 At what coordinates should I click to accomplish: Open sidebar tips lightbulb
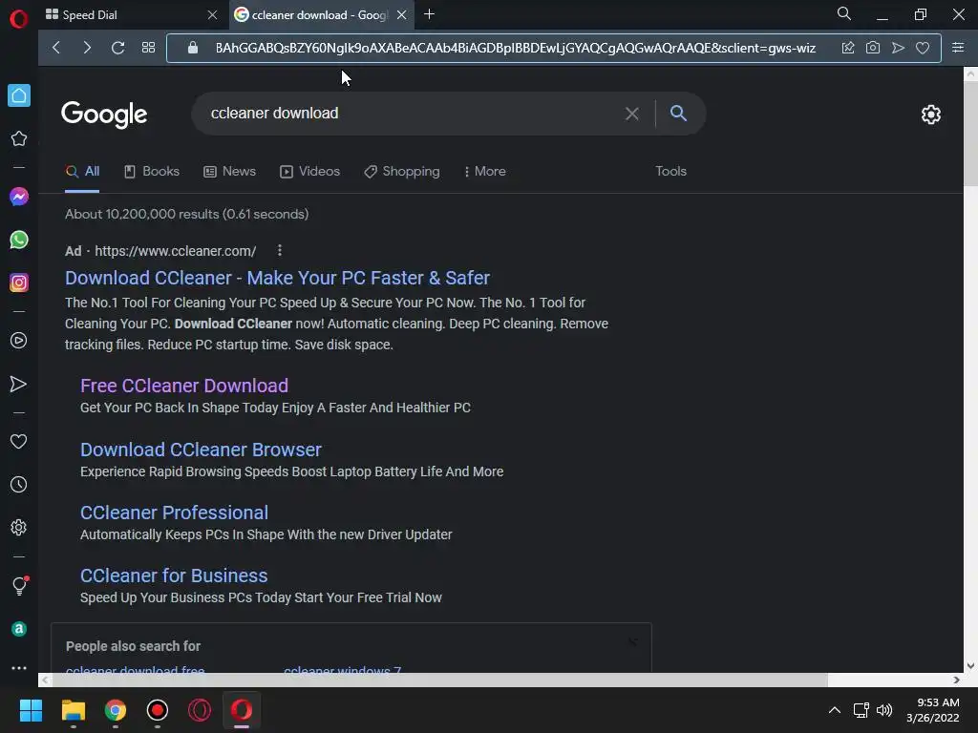coord(19,586)
